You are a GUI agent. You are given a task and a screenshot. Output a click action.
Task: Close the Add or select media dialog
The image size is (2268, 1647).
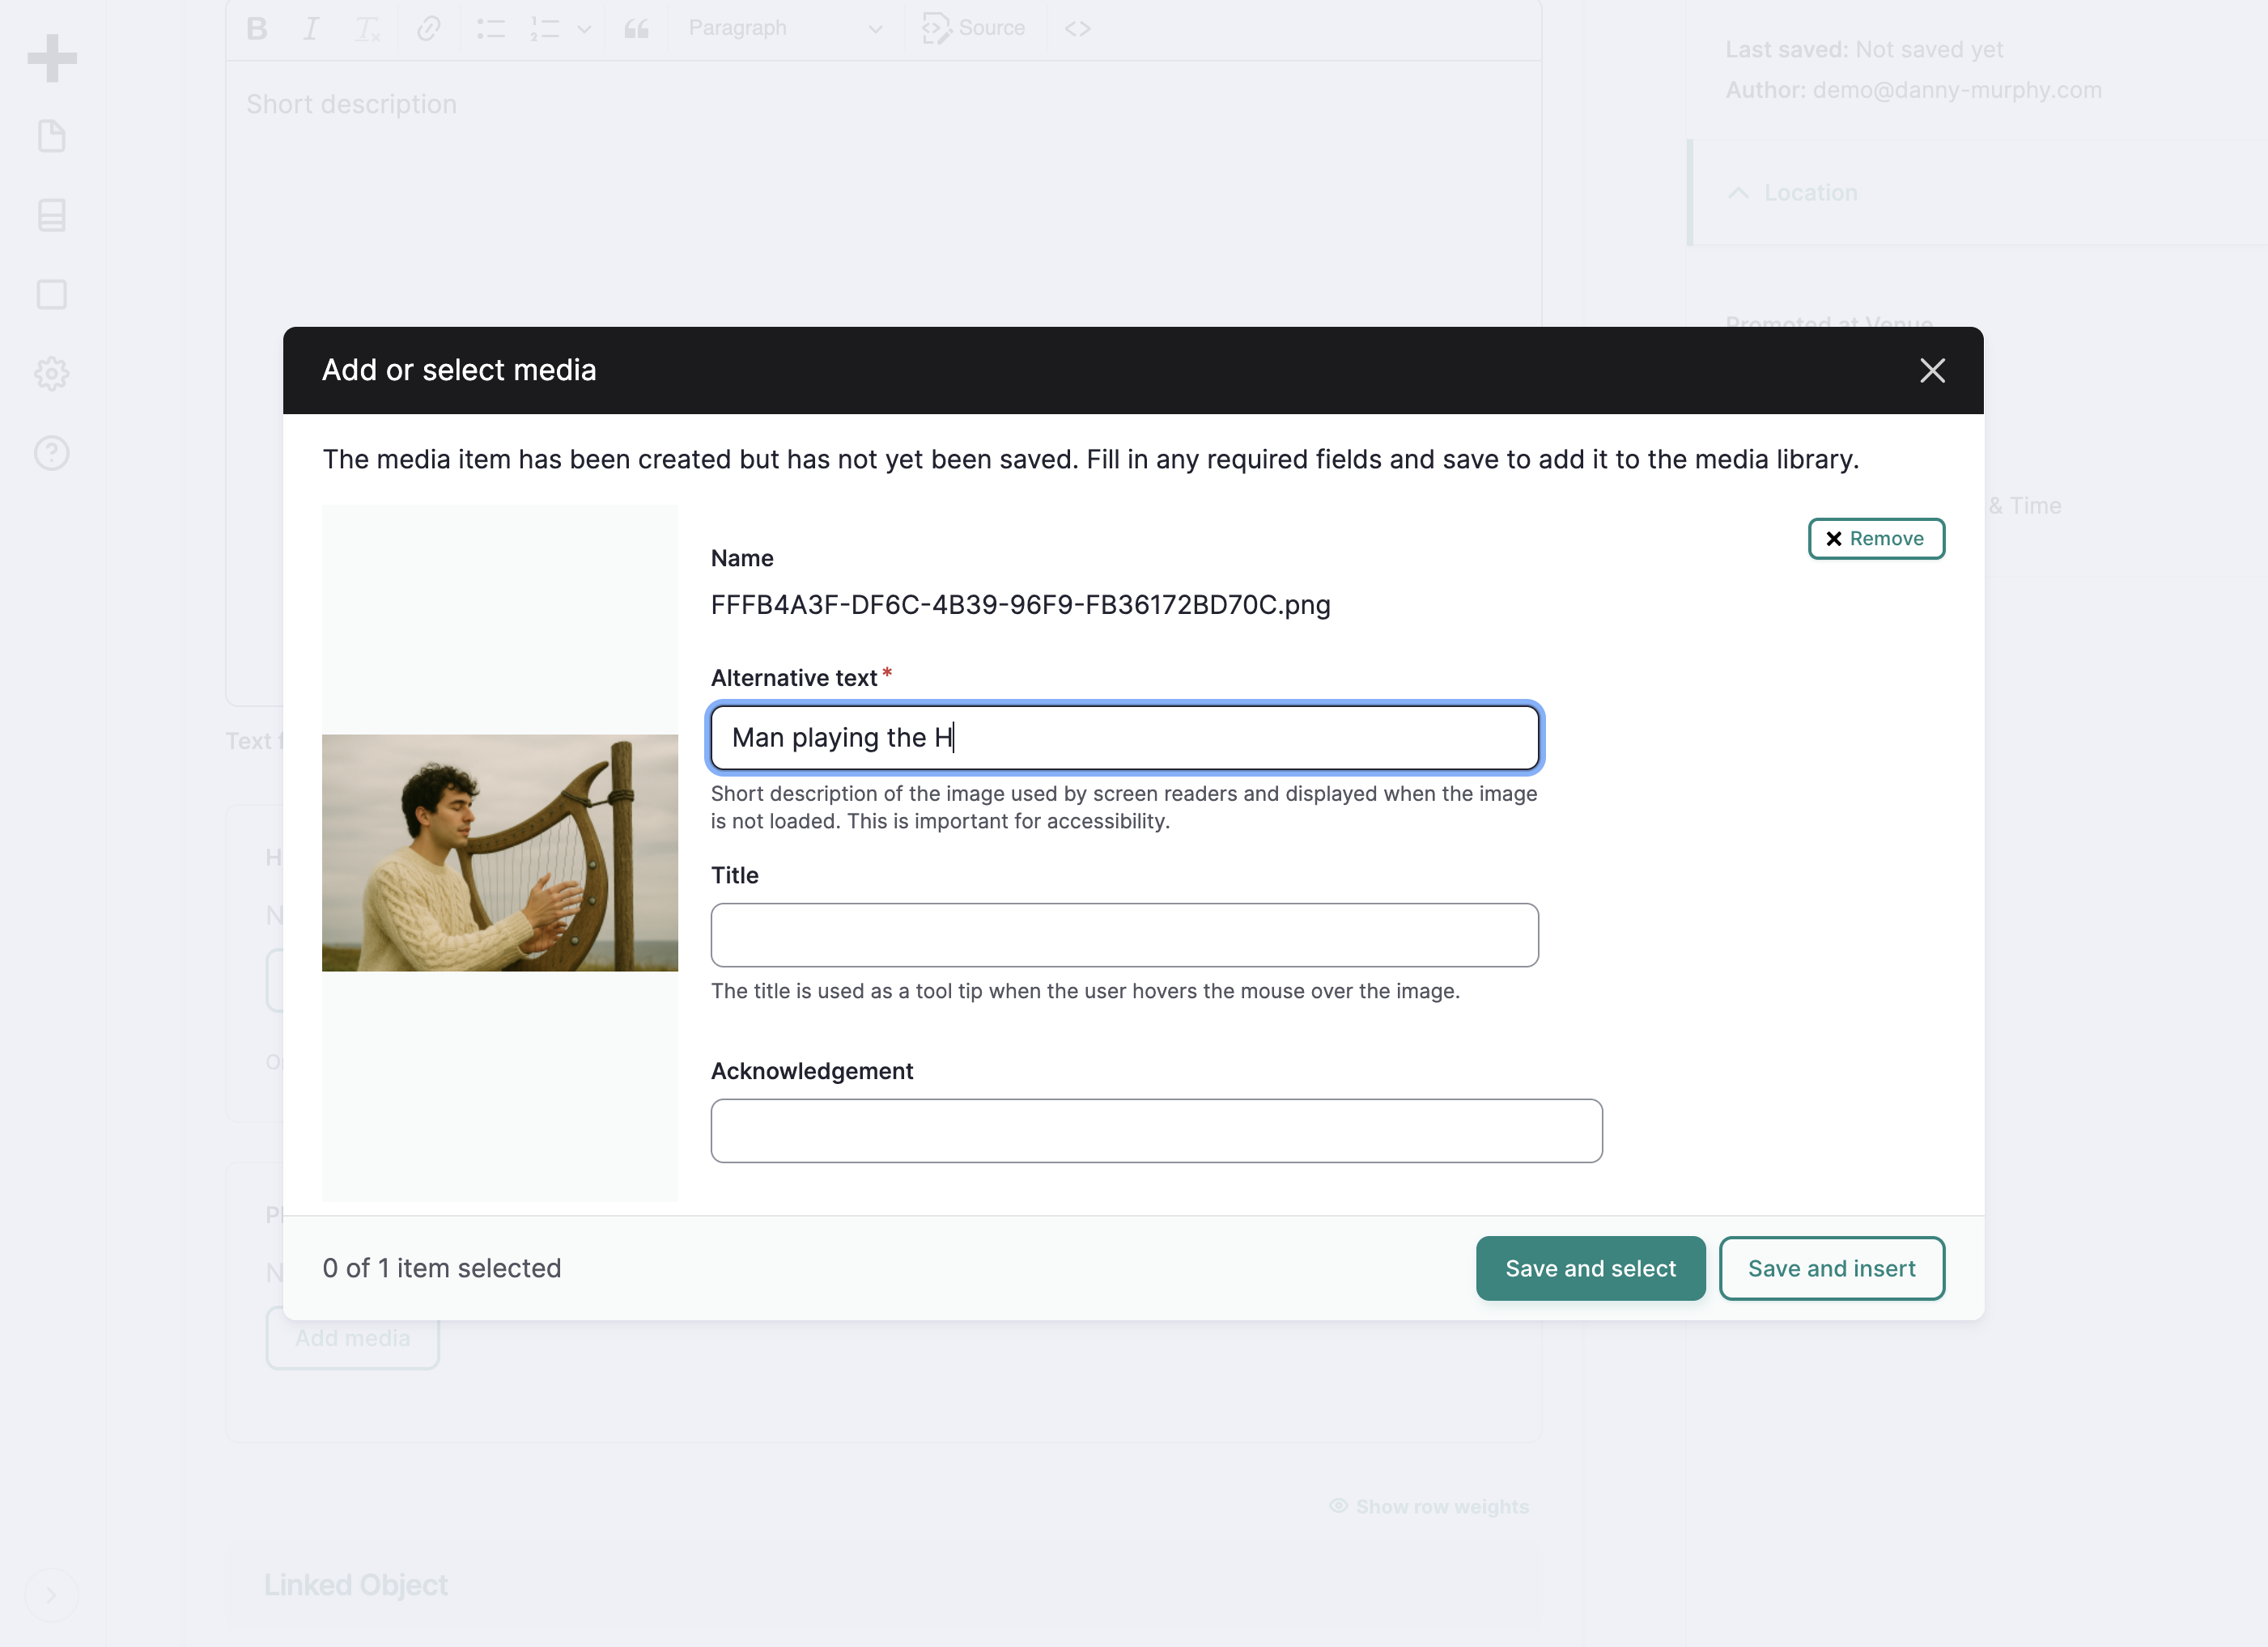coord(1932,370)
